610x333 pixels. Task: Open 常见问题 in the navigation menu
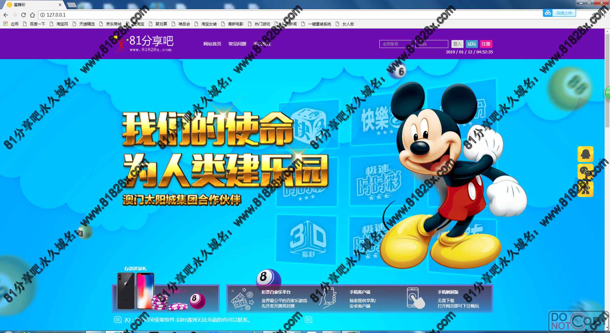click(237, 44)
